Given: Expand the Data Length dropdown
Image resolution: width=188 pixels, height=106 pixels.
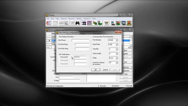Looking at the screenshot, I should click(x=117, y=54).
